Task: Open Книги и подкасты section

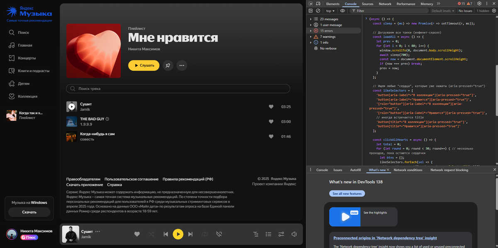Action: tap(29, 71)
